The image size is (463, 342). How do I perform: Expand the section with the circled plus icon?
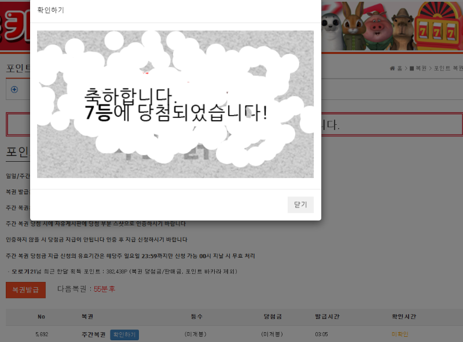tap(14, 90)
